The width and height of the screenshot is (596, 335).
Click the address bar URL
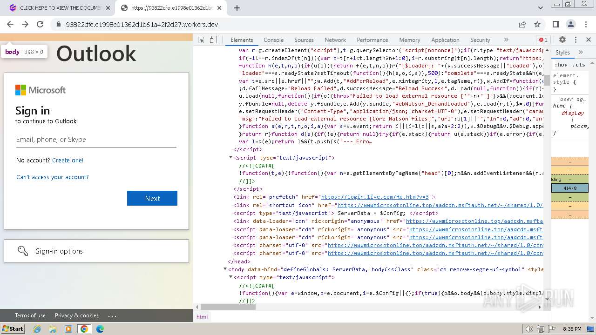(x=142, y=25)
